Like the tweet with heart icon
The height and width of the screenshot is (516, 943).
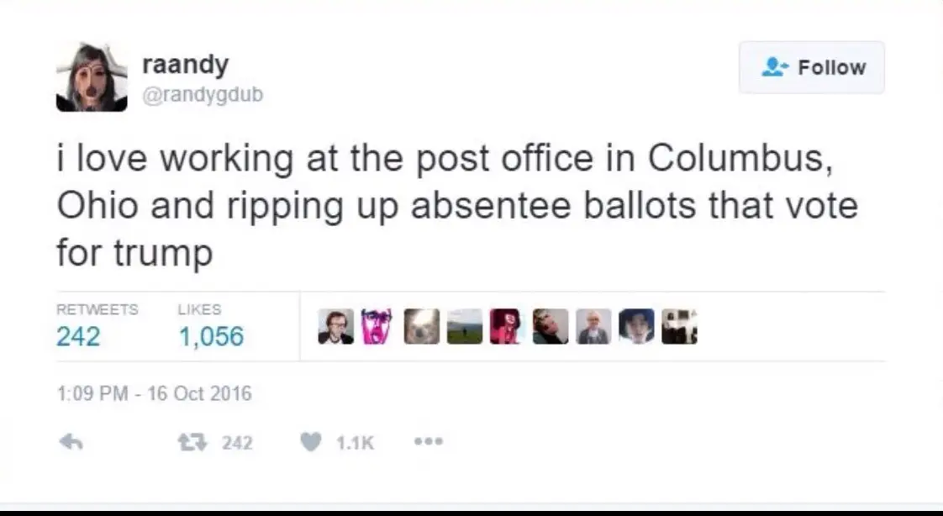311,443
